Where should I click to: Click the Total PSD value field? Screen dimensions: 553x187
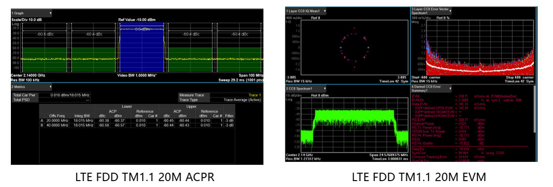[x=65, y=100]
